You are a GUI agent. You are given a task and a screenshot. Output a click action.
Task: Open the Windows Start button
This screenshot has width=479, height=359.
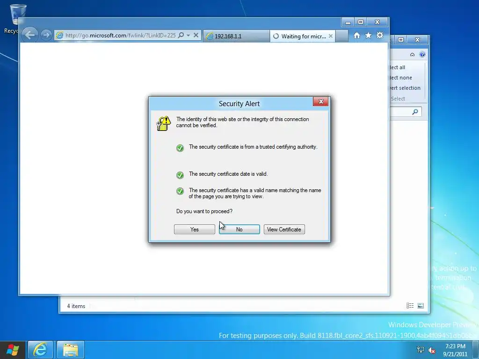[13, 350]
